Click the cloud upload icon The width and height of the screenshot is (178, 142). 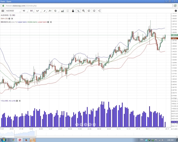point(89,11)
